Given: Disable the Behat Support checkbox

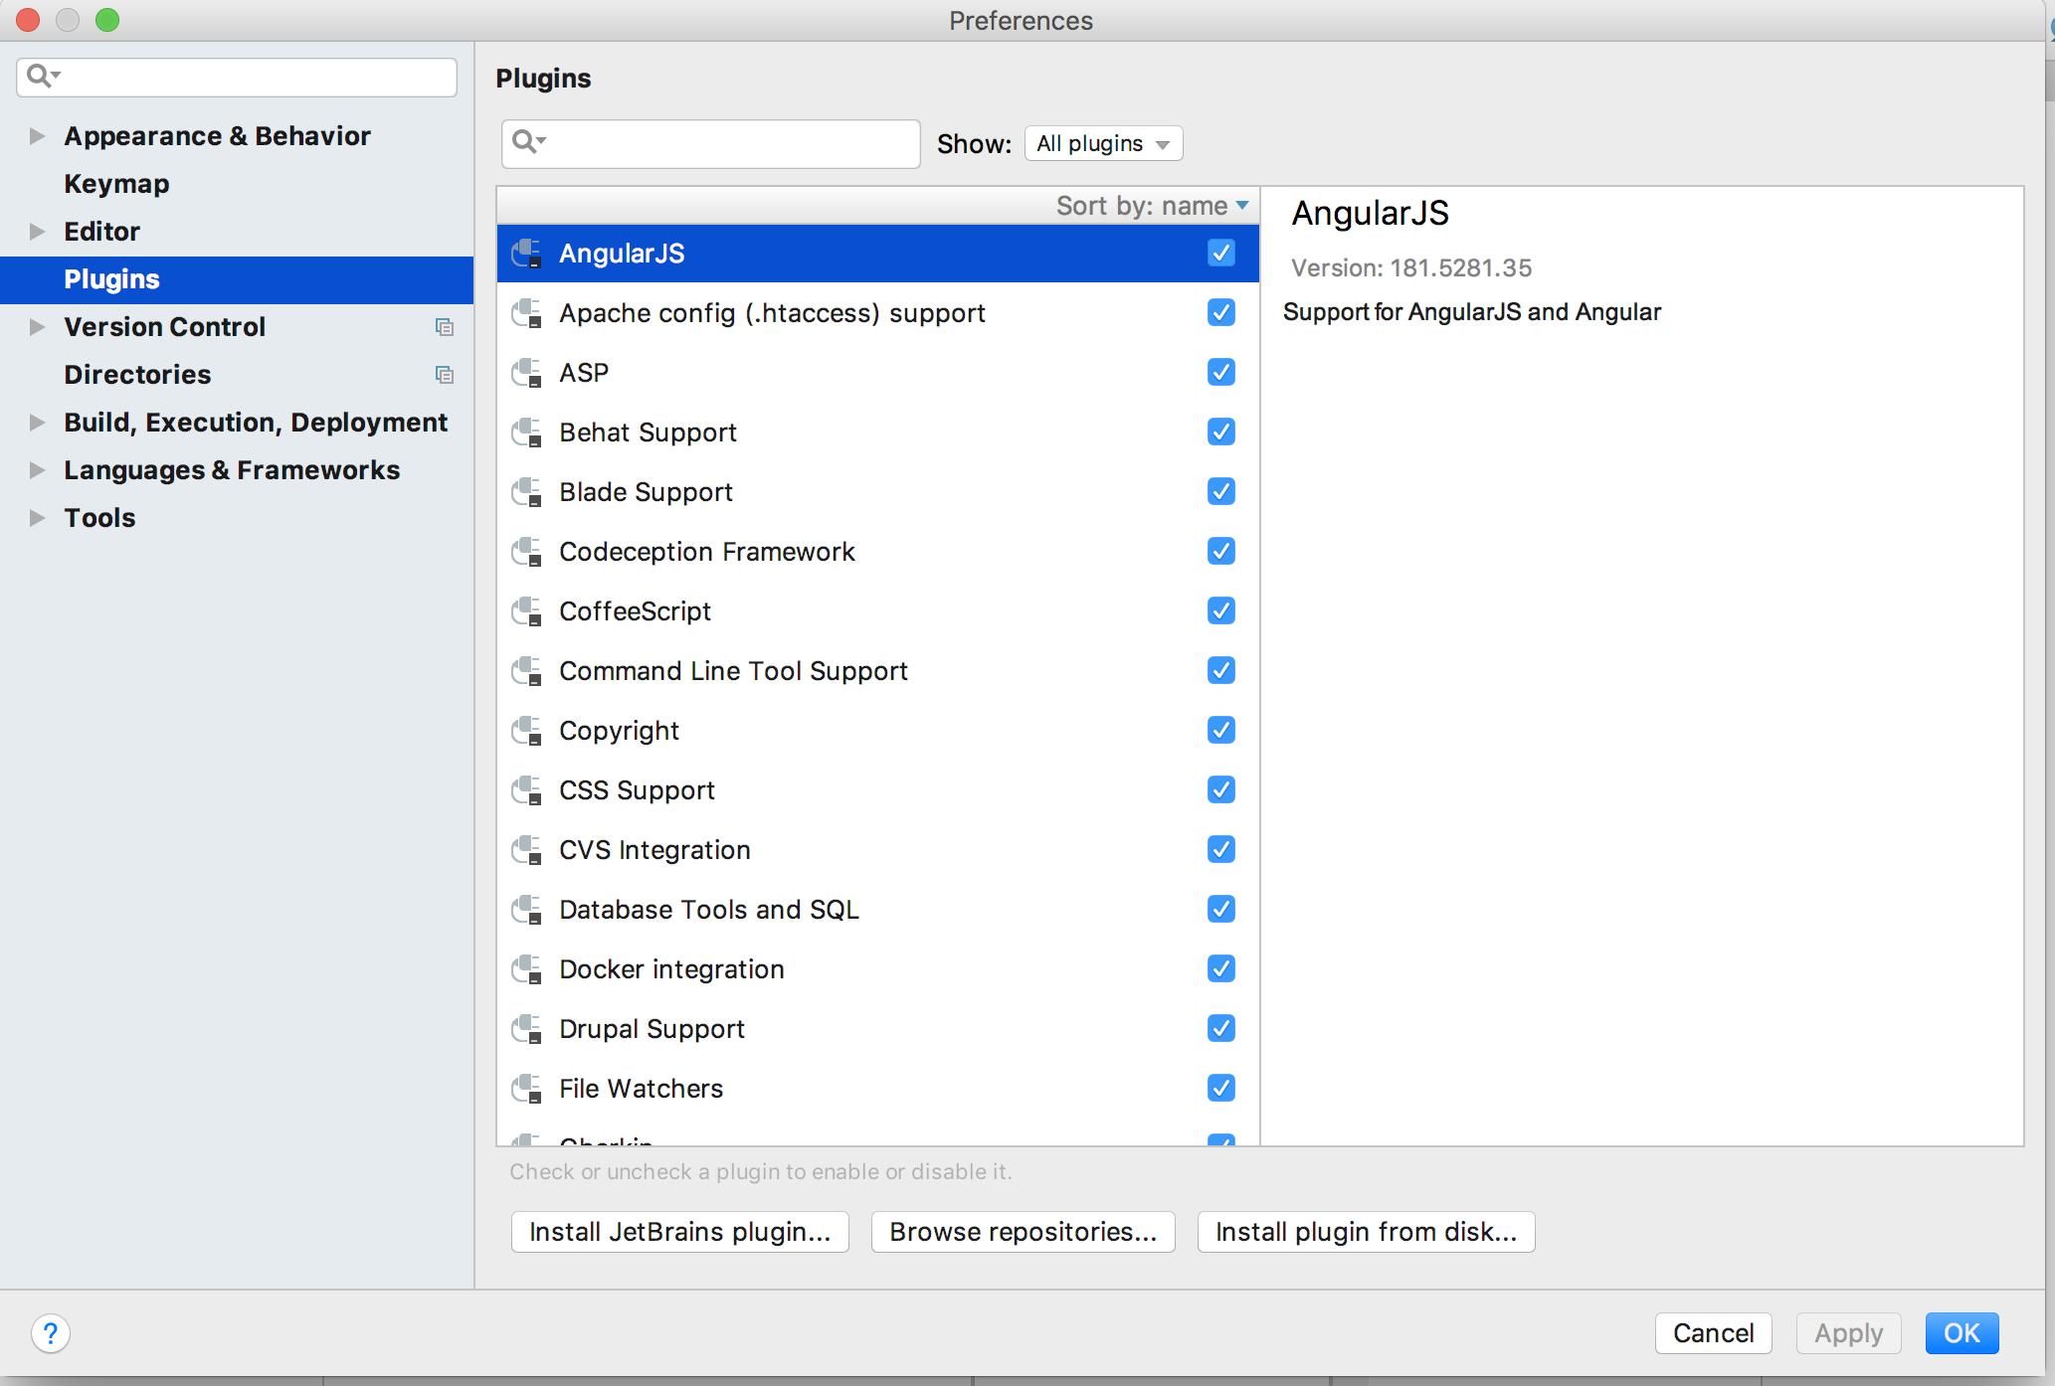Looking at the screenshot, I should (x=1221, y=433).
